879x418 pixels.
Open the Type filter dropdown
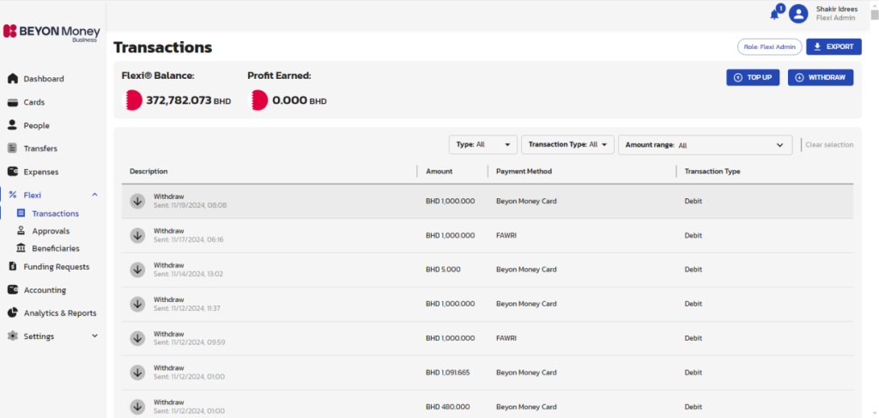(483, 144)
